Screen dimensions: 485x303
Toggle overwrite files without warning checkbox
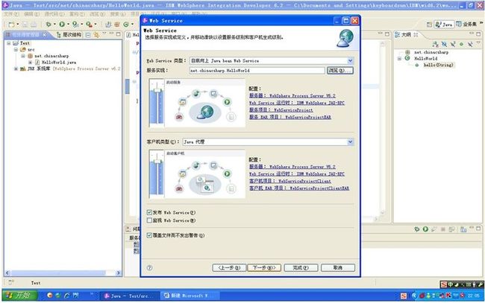coord(149,235)
